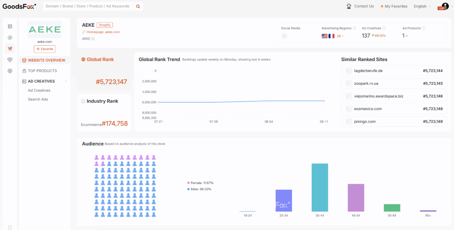Open Ad Creatives submenu item
This screenshot has width=454, height=230.
(39, 90)
